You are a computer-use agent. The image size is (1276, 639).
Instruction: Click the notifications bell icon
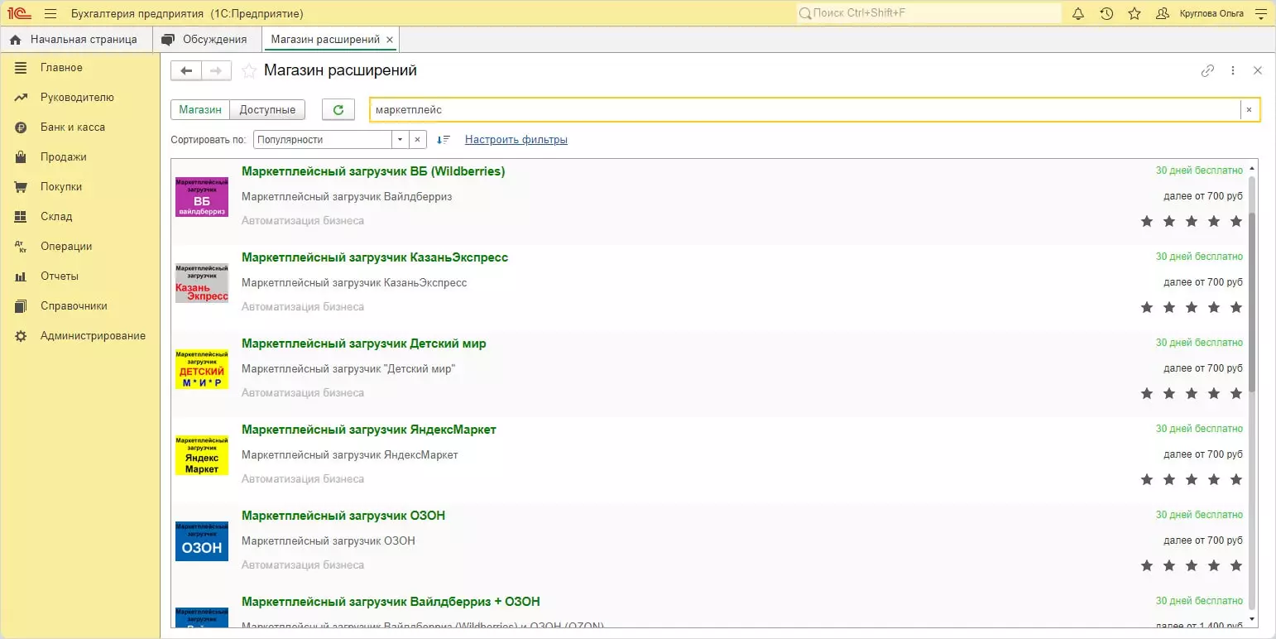(x=1078, y=13)
